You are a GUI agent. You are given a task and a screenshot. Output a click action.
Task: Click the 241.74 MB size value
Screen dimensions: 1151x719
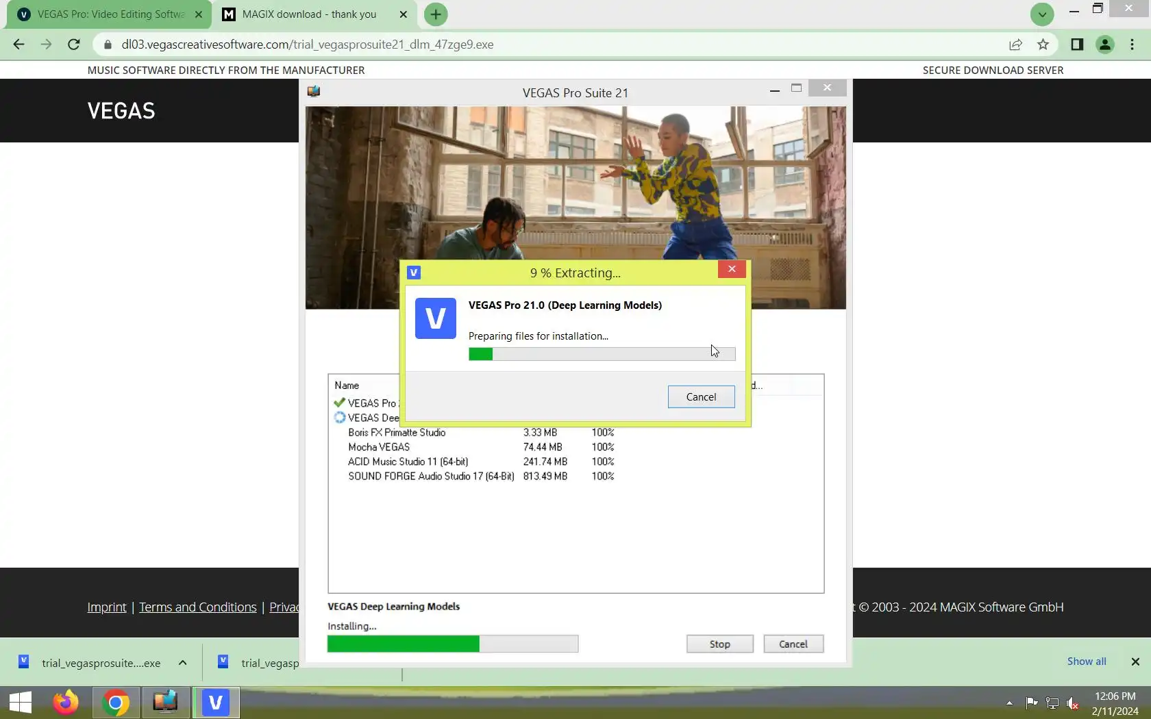(545, 462)
